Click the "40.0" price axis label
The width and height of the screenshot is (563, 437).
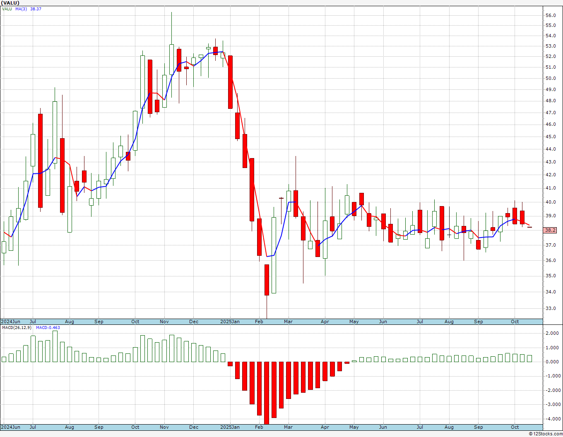pyautogui.click(x=551, y=202)
